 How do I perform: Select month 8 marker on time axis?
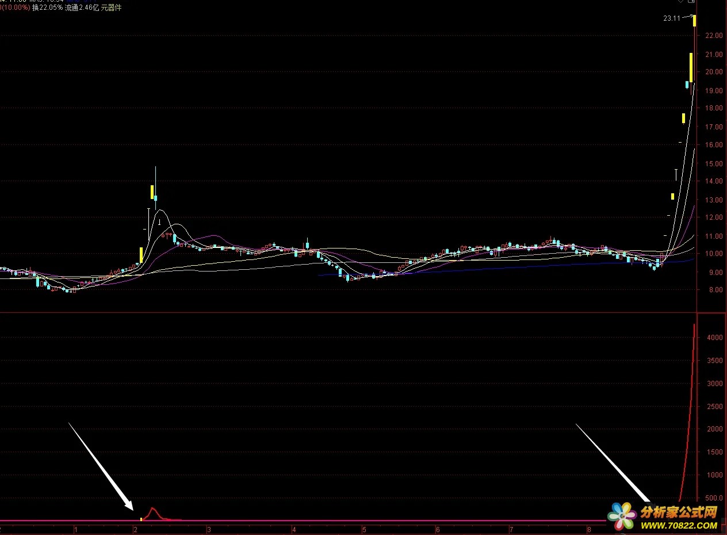tap(588, 529)
